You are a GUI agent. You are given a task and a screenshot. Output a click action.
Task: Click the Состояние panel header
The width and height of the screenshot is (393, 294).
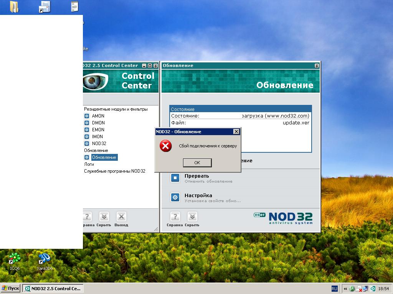click(240, 109)
